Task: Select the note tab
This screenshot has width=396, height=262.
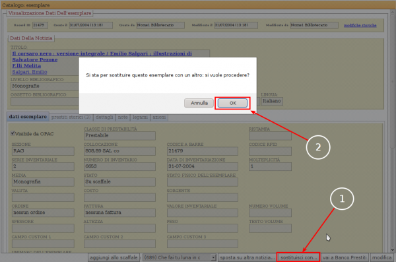Action: [123, 117]
